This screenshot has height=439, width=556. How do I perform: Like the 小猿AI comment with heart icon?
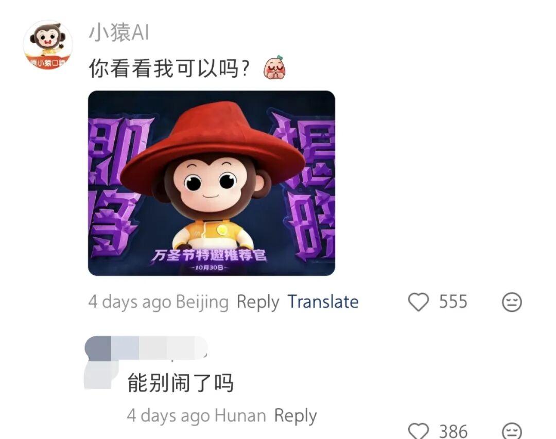[x=419, y=302]
